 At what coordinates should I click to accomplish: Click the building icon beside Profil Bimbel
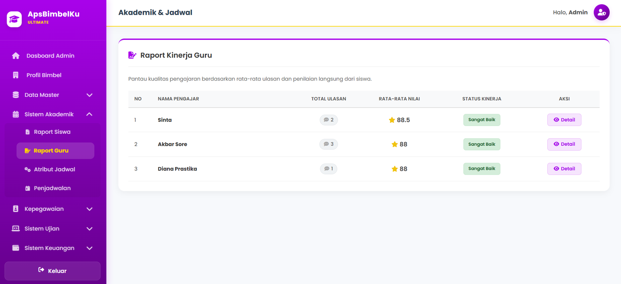(x=16, y=75)
